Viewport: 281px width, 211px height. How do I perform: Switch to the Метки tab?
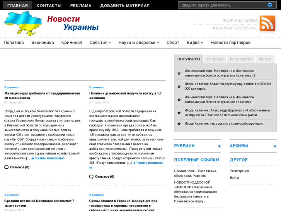tap(265, 59)
